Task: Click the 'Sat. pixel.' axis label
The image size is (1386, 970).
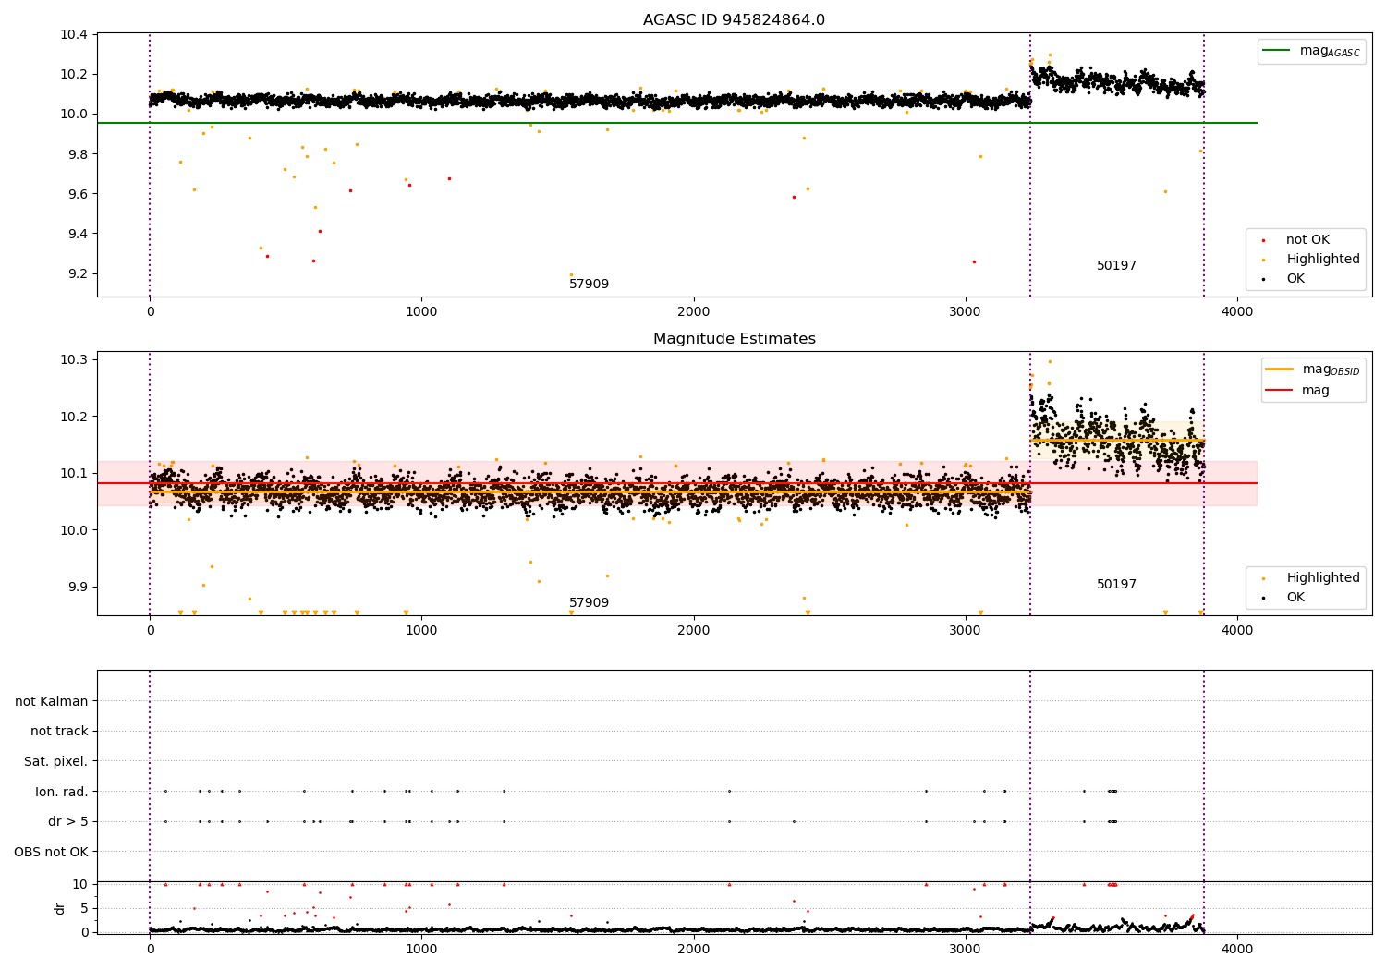Action: 56,762
